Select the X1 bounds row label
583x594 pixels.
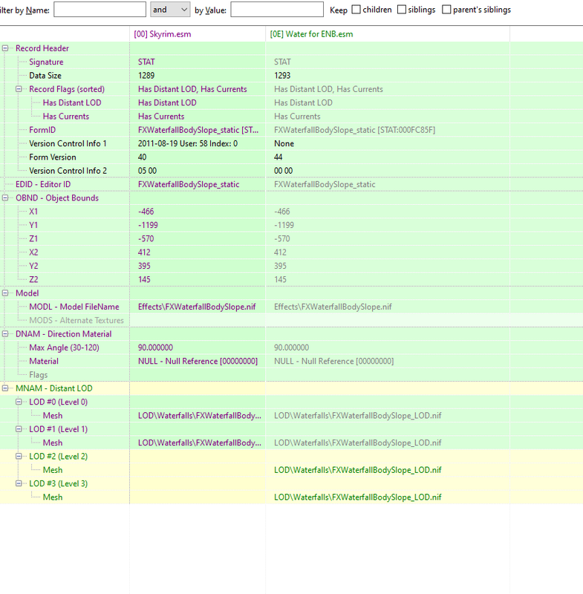click(33, 212)
